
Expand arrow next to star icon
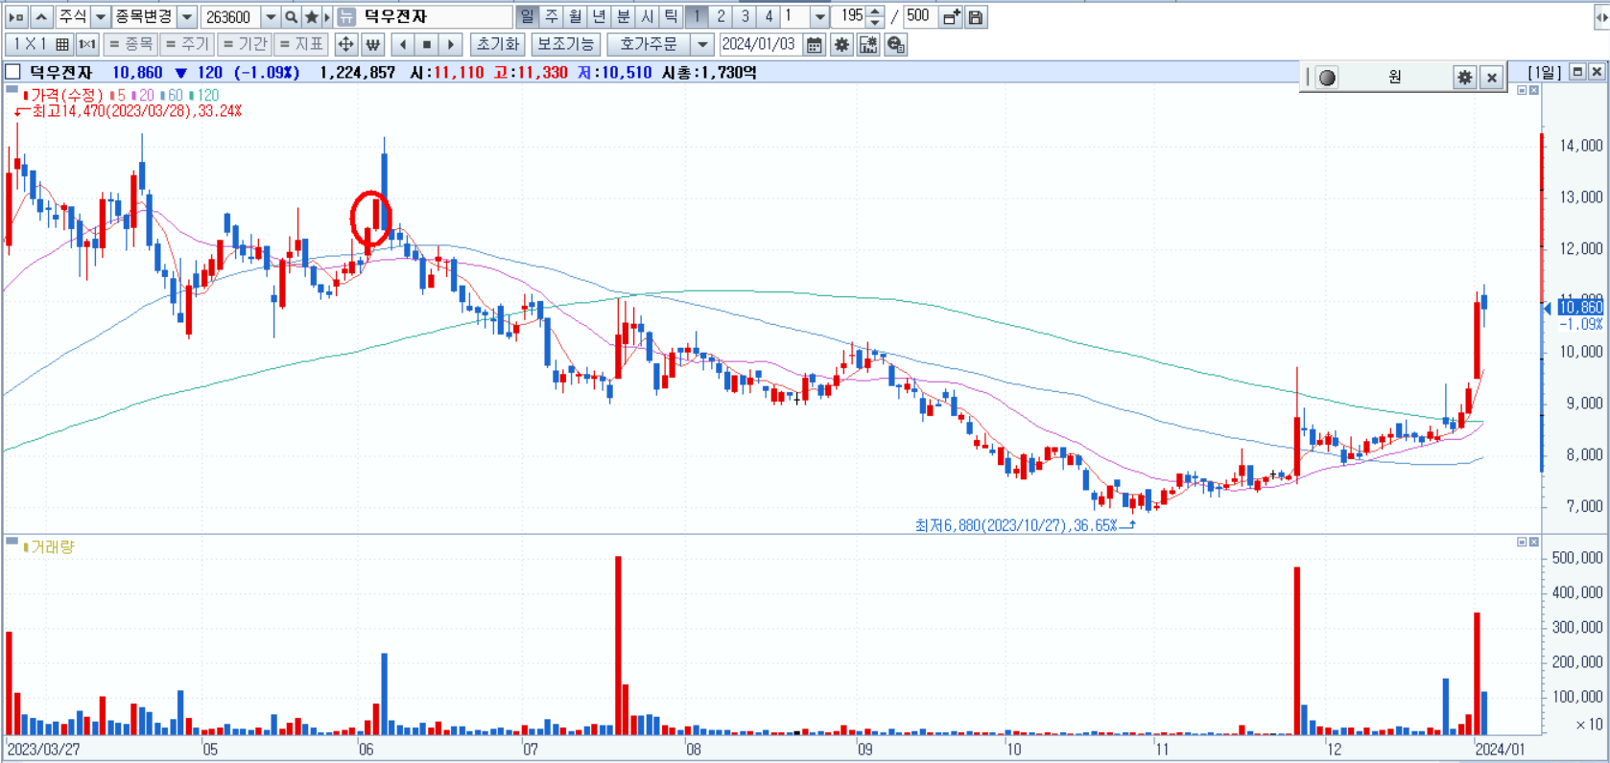coord(327,17)
